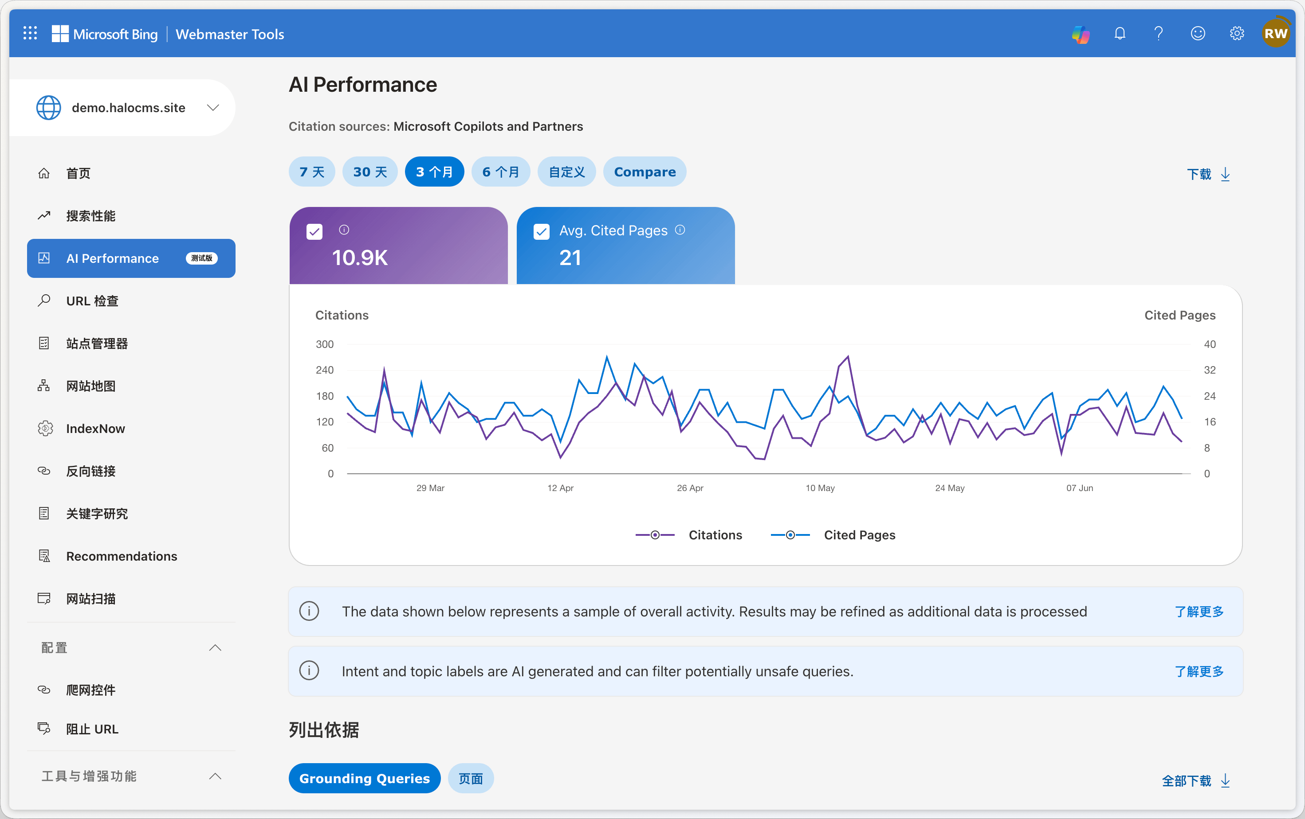Select the 自定义 custom range
Image resolution: width=1305 pixels, height=819 pixels.
[567, 172]
